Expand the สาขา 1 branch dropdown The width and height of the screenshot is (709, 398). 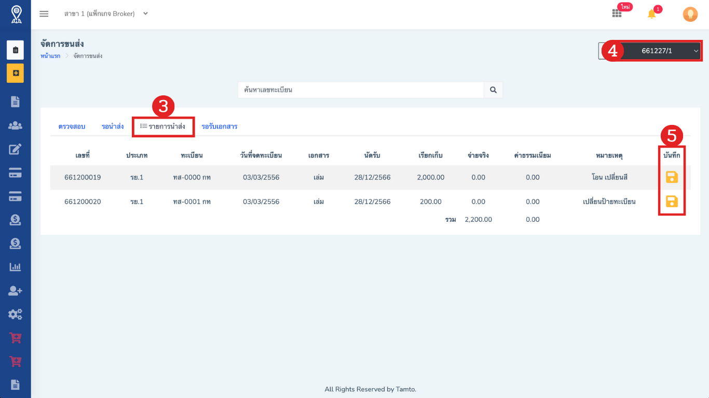point(106,14)
